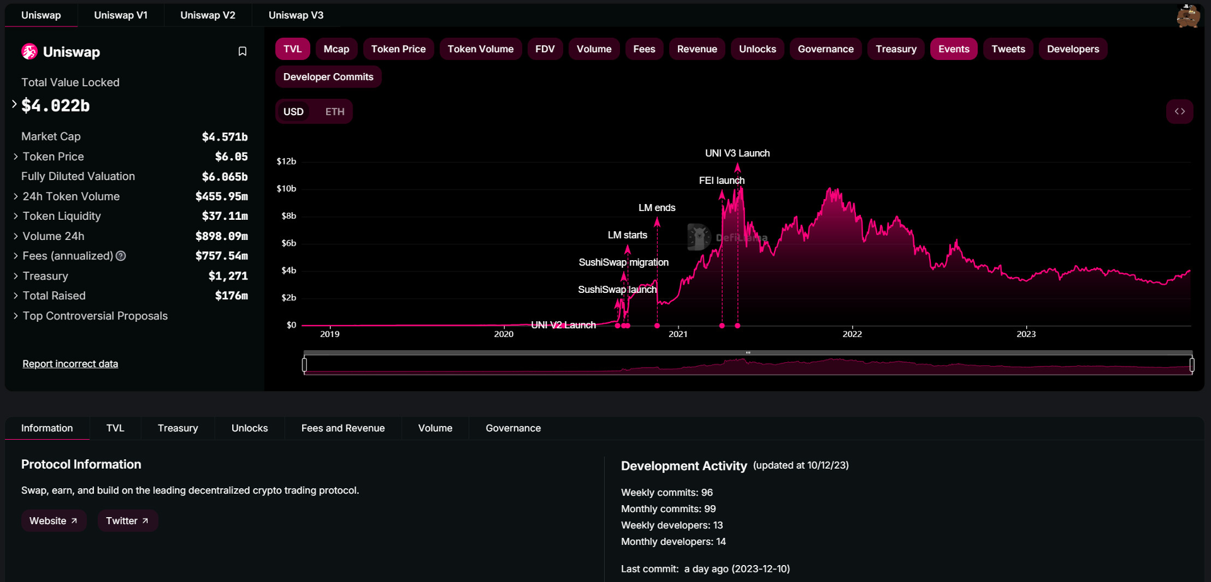Enable Token Volume on the chart

click(x=481, y=49)
